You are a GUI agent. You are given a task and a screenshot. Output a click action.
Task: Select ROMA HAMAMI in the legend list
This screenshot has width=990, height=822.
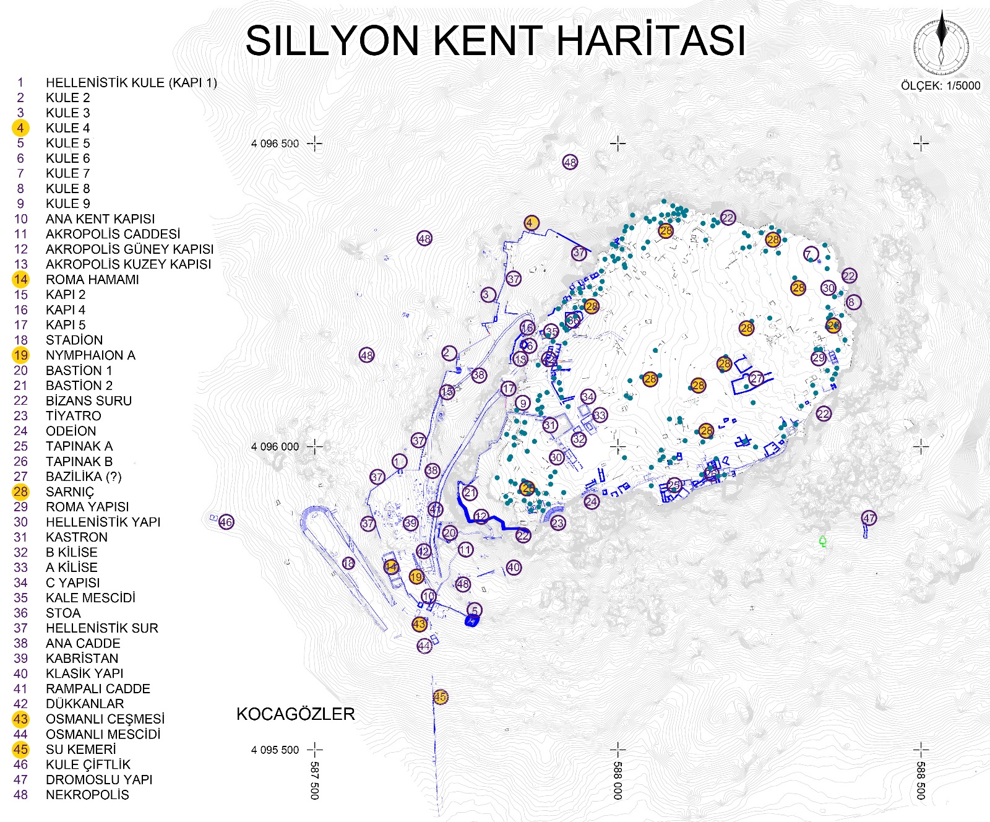point(92,279)
